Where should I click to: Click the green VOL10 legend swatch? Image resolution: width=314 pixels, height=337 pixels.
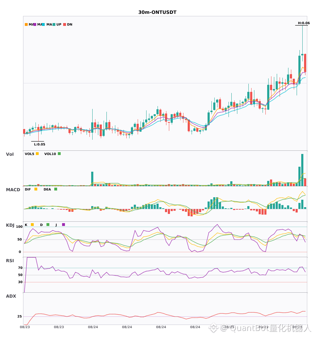coord(59,154)
